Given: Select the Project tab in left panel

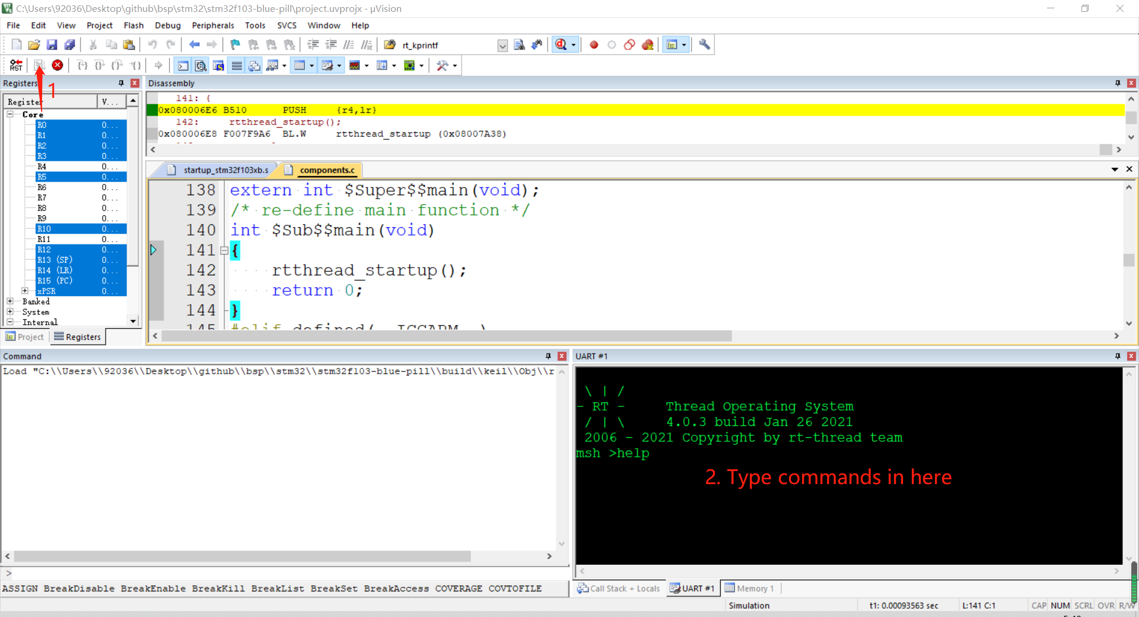Looking at the screenshot, I should pos(25,337).
